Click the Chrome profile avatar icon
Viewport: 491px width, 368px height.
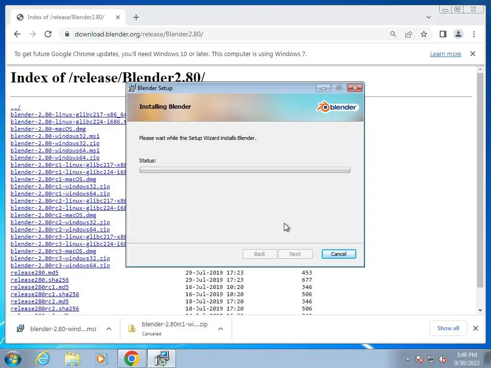tap(458, 34)
